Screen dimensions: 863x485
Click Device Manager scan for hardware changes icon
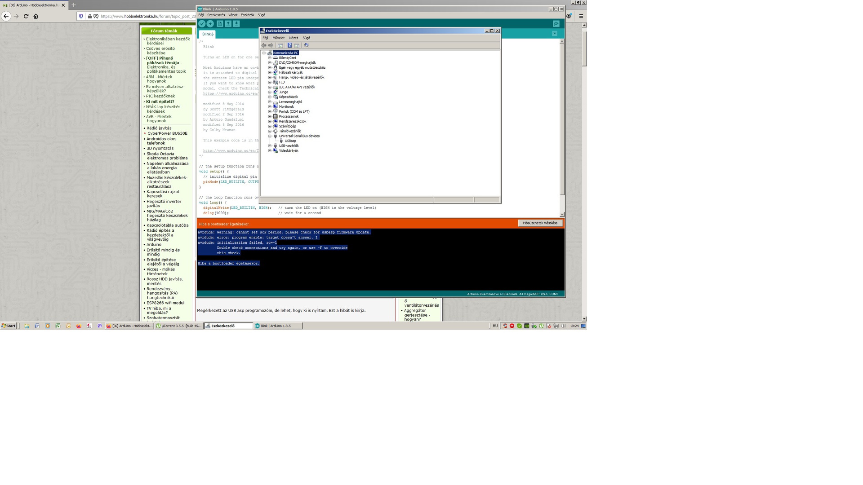(x=306, y=45)
